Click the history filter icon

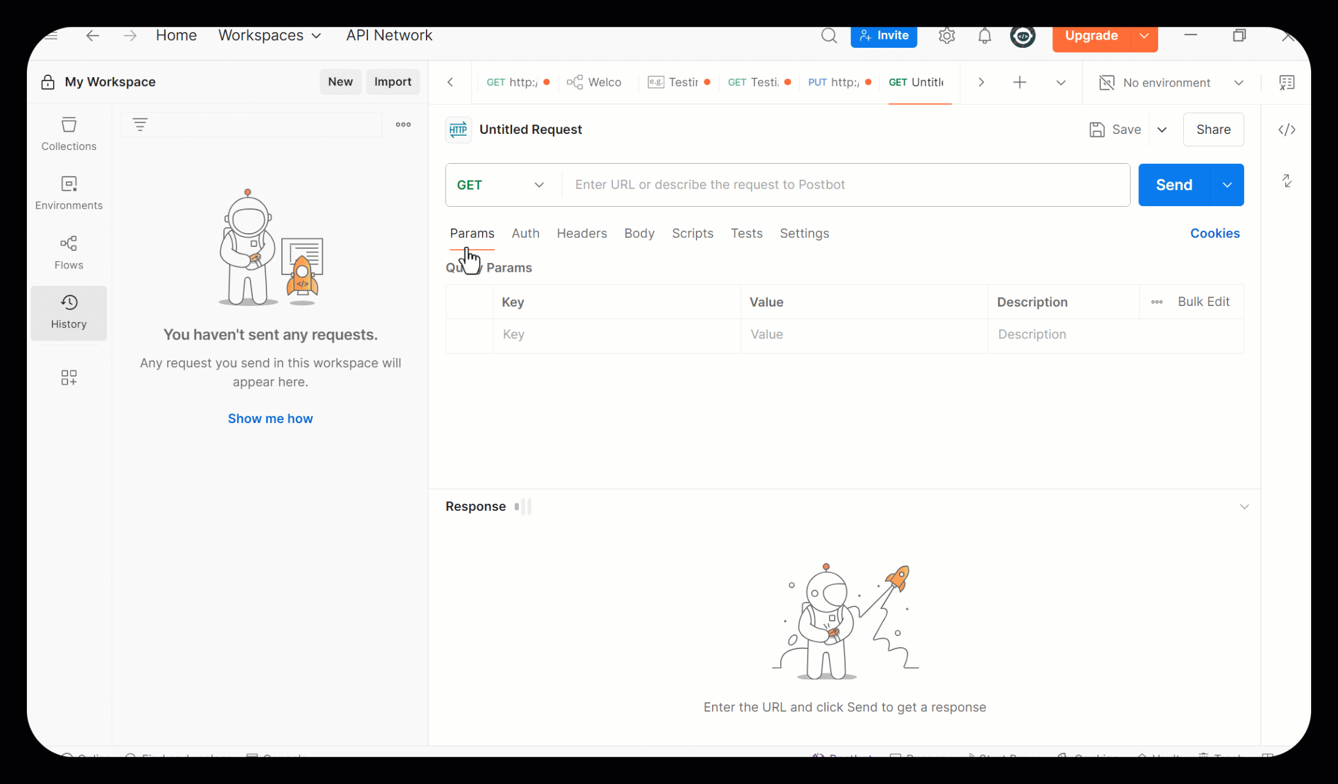click(x=140, y=124)
